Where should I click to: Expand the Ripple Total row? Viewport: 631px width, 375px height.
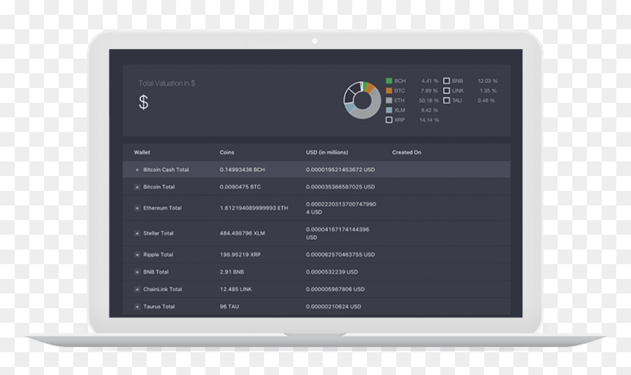(136, 255)
